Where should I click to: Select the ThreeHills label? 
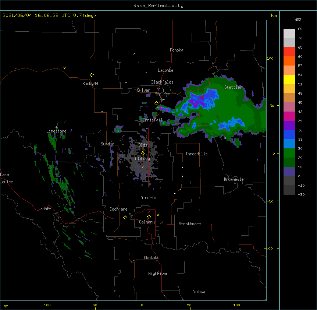coord(196,154)
